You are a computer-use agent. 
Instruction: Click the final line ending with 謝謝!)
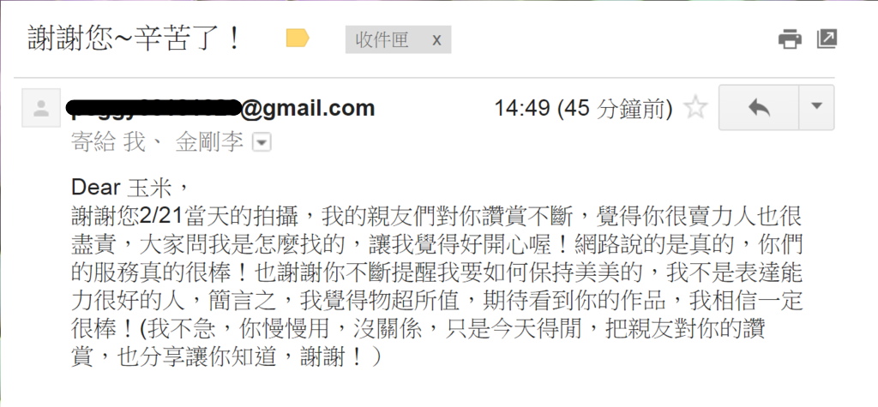coord(228,356)
